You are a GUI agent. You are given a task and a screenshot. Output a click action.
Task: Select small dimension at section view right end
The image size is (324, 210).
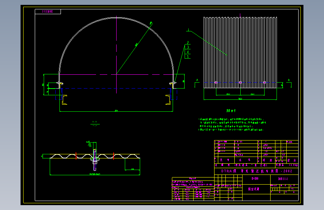point(132,169)
